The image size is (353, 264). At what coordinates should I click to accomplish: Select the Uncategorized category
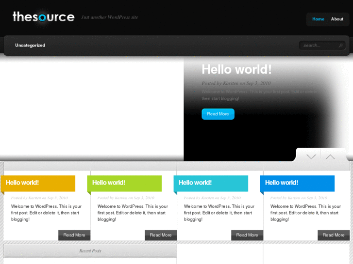pyautogui.click(x=30, y=45)
